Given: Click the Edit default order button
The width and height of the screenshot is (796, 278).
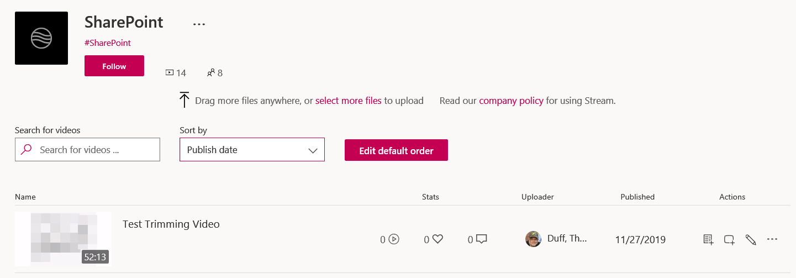Looking at the screenshot, I should point(396,150).
